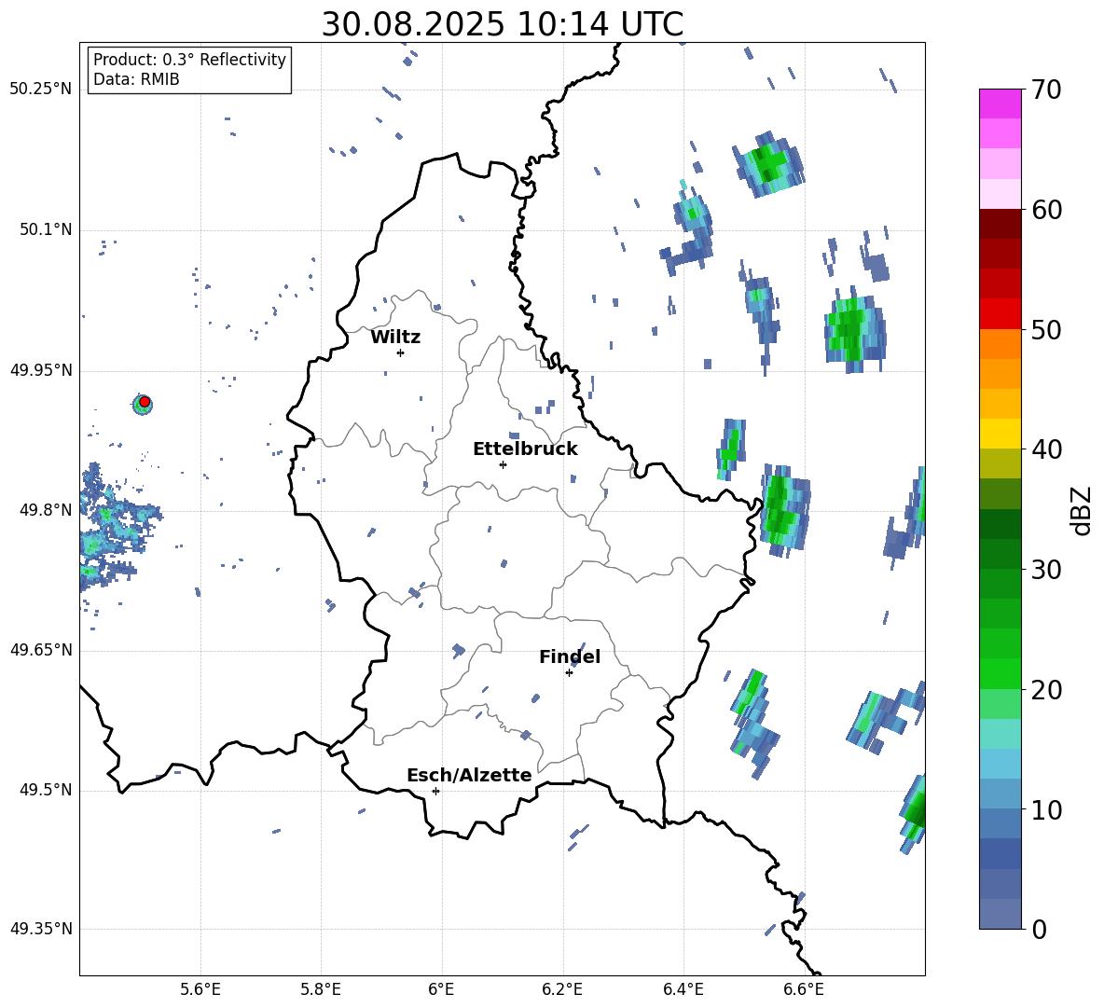Click the 50 tick on the colorbar
1104x1008 pixels.
click(x=1045, y=329)
